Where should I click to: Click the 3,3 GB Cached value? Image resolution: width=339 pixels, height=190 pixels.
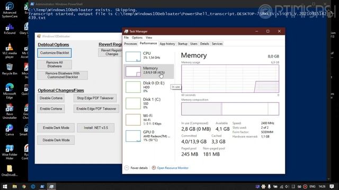[218, 141]
